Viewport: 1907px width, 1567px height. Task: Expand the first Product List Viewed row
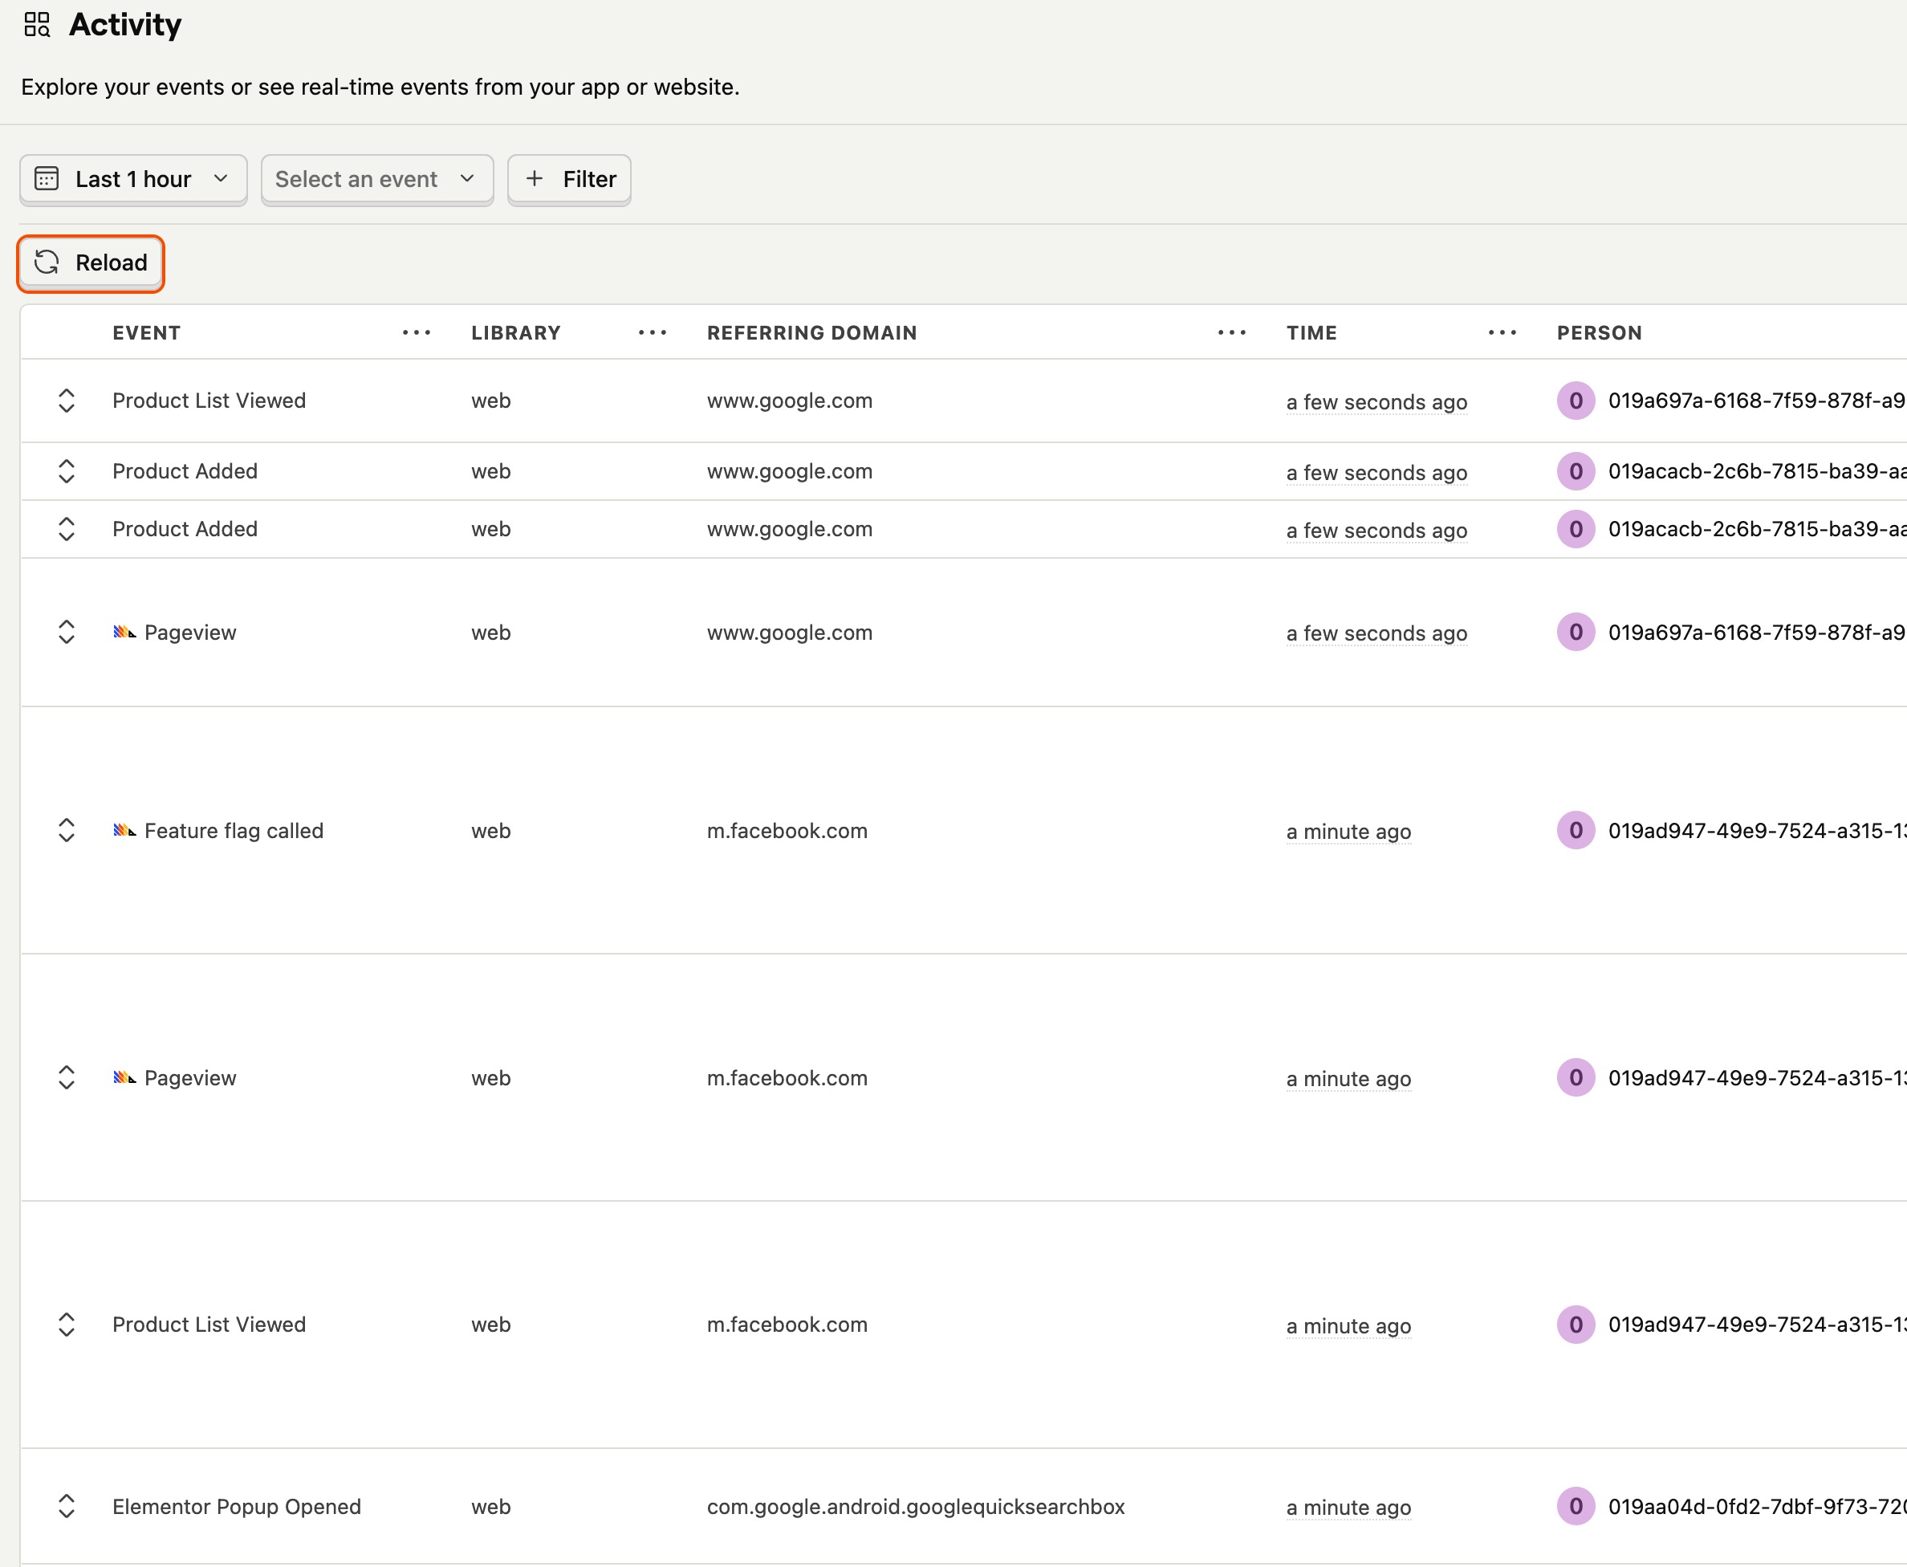66,401
